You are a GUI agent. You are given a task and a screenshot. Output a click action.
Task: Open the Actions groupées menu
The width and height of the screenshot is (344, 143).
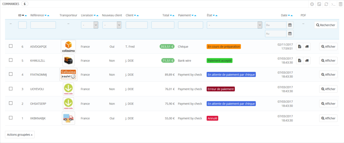point(20,134)
